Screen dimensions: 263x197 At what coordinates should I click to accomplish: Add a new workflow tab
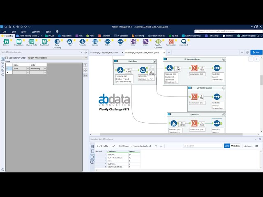(169, 53)
